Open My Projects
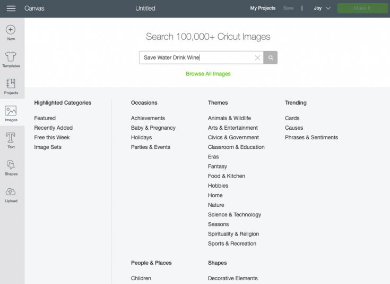This screenshot has width=390, height=284. click(x=263, y=8)
